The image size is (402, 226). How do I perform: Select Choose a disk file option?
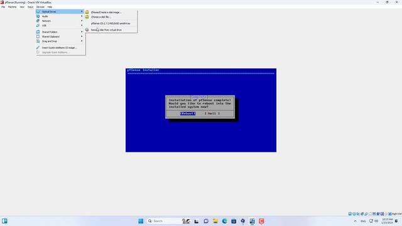click(111, 17)
